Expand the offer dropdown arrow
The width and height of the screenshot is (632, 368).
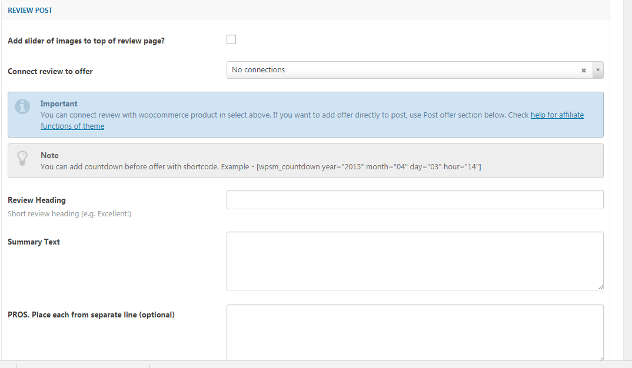pyautogui.click(x=598, y=70)
